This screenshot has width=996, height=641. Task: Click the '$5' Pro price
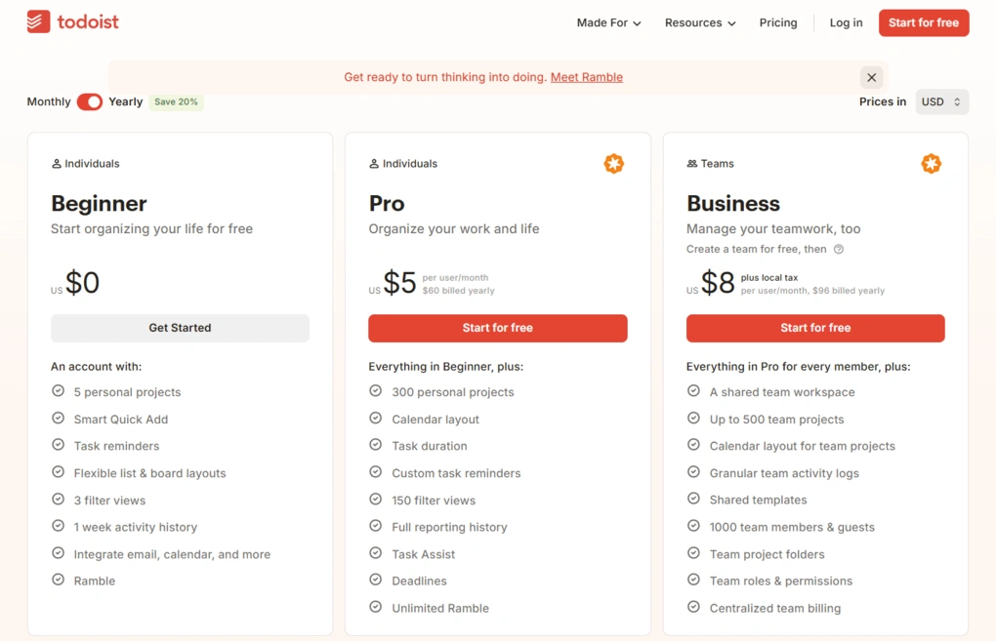click(399, 282)
